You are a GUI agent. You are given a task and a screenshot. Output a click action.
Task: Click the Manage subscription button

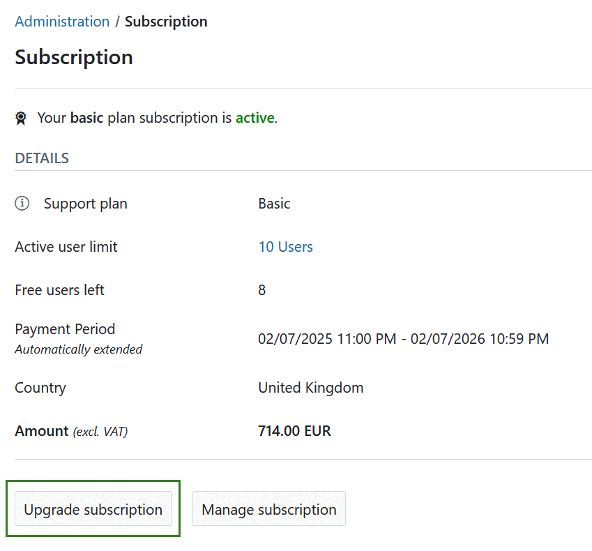click(268, 508)
